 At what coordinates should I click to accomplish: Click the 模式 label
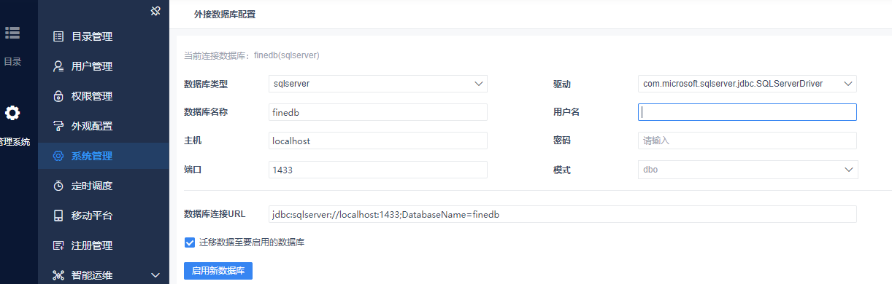pos(561,170)
